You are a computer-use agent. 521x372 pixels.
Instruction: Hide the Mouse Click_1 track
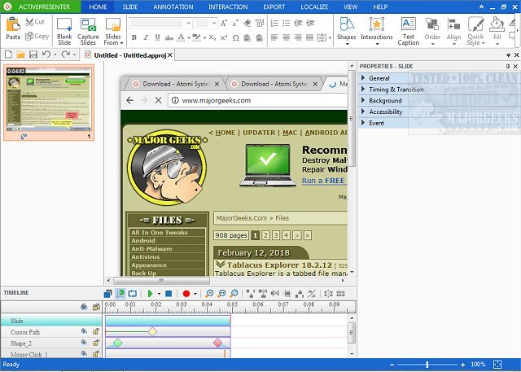coord(84,354)
